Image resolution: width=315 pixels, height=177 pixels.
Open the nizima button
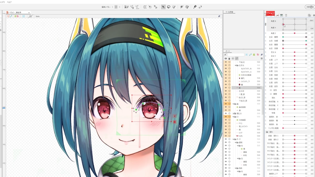[309, 7]
